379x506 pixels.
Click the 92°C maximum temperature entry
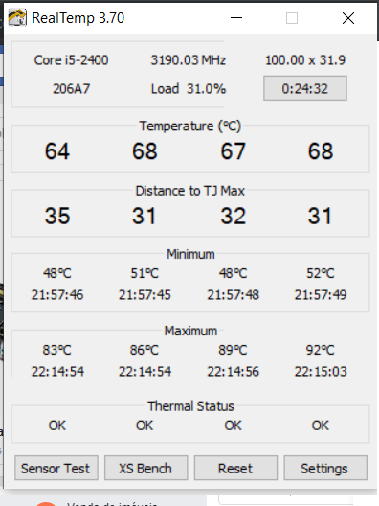[321, 350]
